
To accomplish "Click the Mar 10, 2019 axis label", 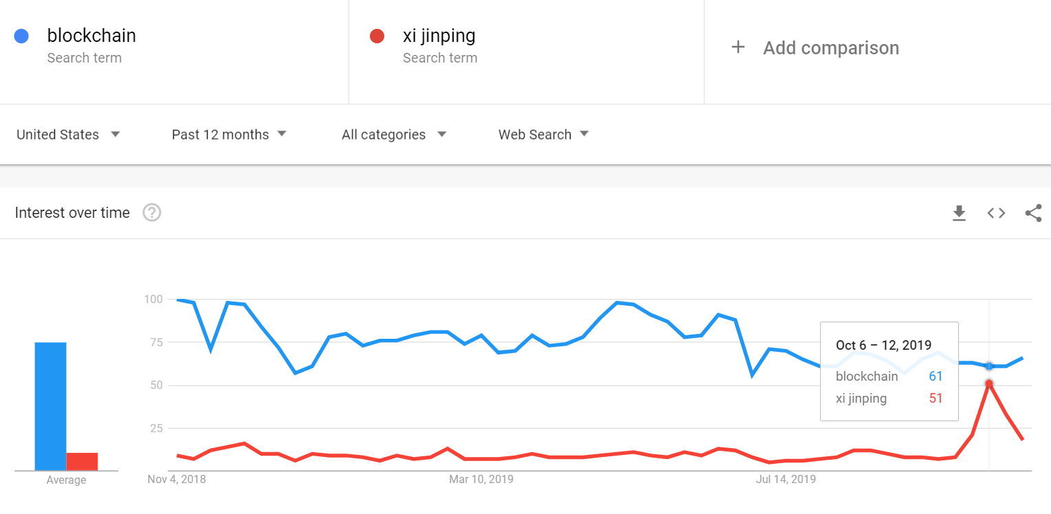I will coord(481,479).
